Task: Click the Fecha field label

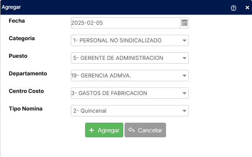Action: pyautogui.click(x=17, y=21)
